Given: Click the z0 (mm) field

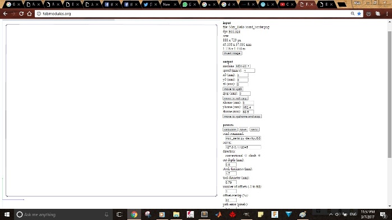Looking at the screenshot, I should 242,85.
